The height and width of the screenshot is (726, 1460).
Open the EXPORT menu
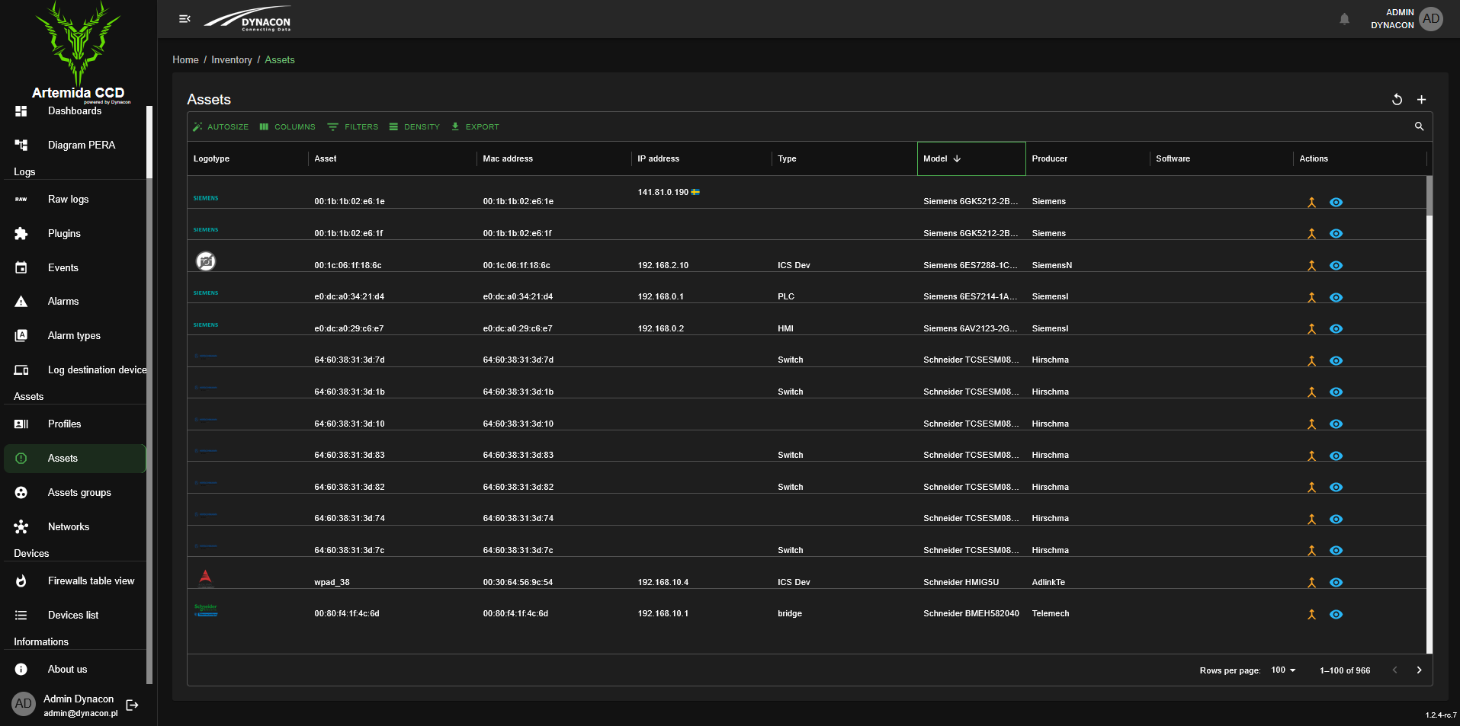[475, 126]
